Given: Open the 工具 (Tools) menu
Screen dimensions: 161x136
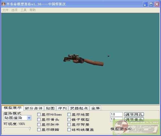Looking at the screenshot, I should 23,10.
